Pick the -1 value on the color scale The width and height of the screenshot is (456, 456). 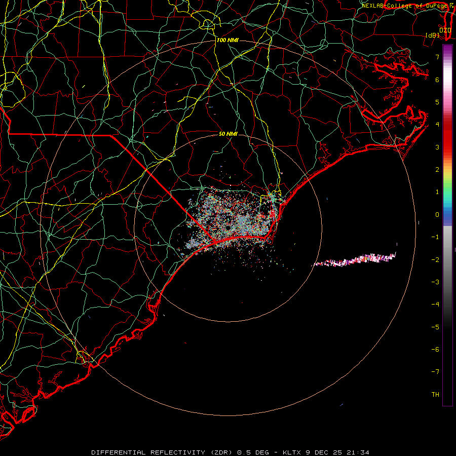[x=435, y=237]
